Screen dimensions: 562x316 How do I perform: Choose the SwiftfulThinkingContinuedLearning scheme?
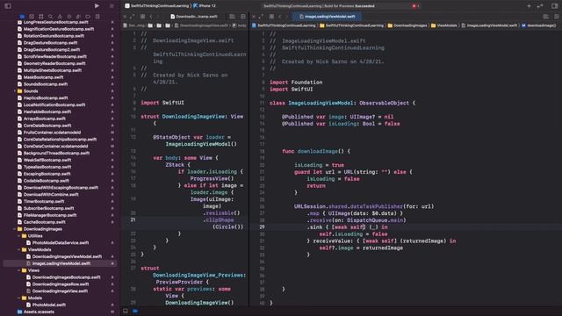click(157, 6)
